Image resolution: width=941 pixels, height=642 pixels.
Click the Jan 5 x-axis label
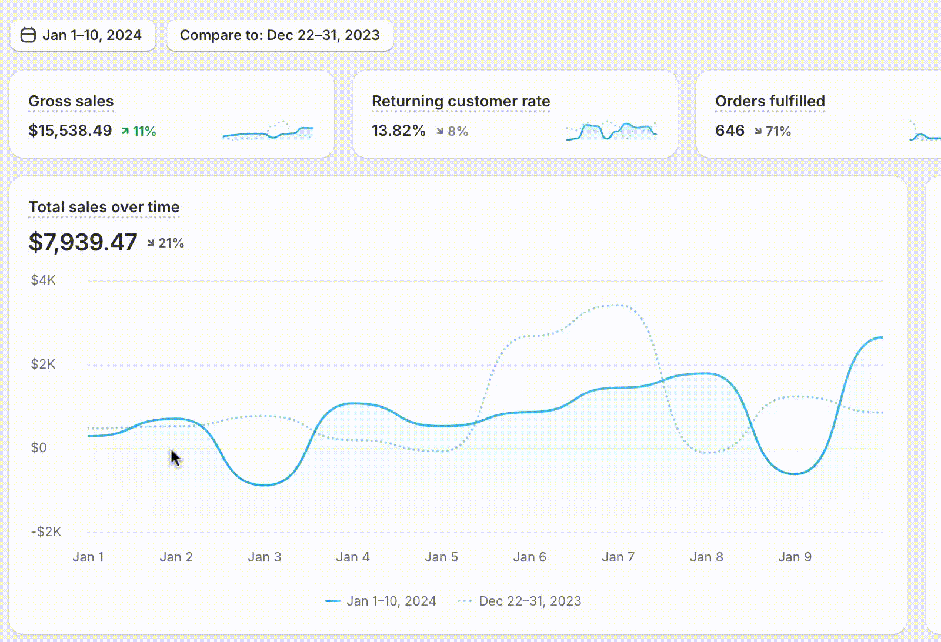442,557
